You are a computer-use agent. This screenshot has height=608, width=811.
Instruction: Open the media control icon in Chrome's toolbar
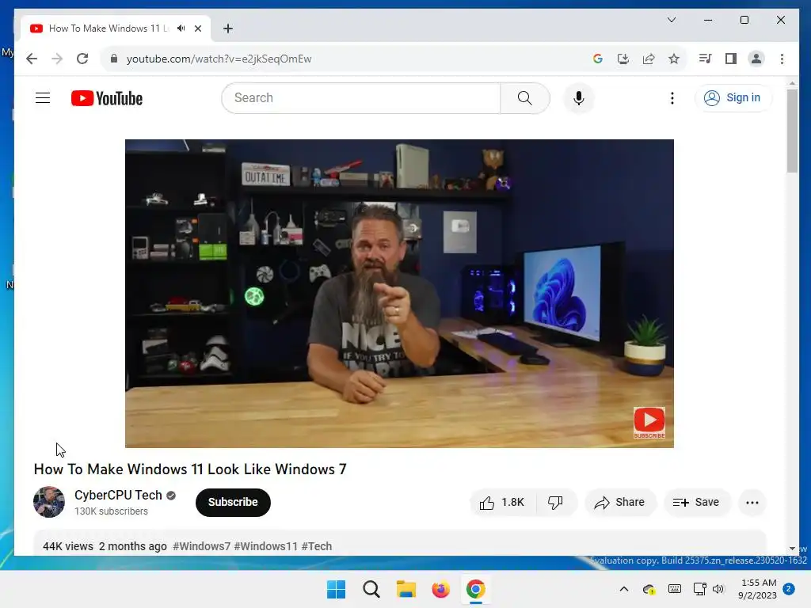[x=705, y=59]
